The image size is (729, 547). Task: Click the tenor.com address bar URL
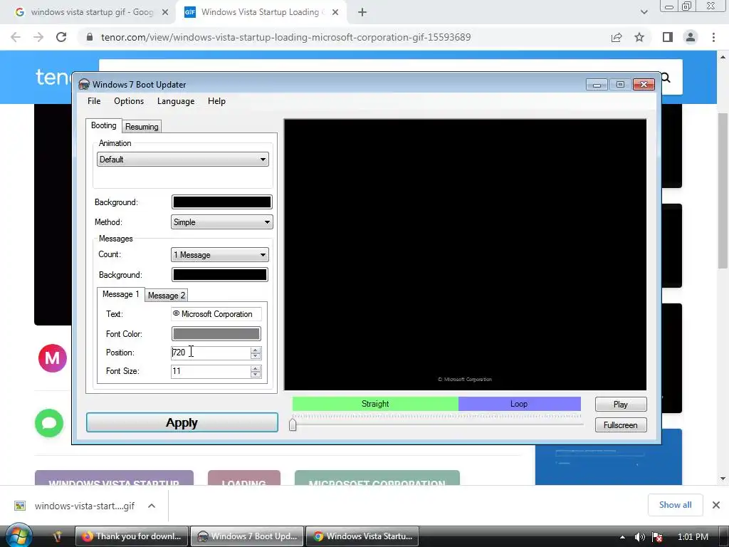[285, 37]
